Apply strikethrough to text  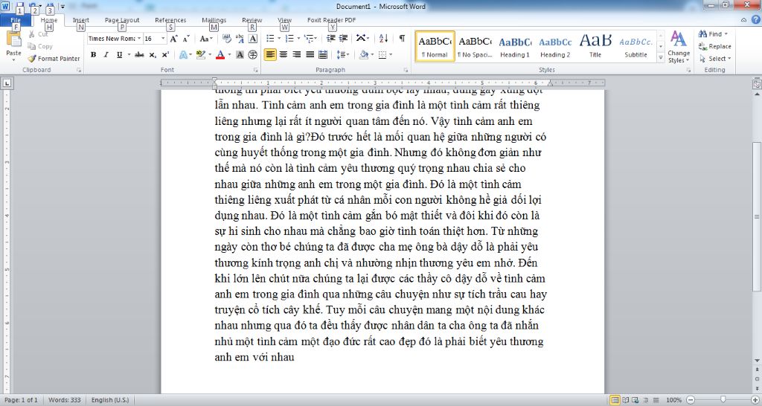click(139, 55)
